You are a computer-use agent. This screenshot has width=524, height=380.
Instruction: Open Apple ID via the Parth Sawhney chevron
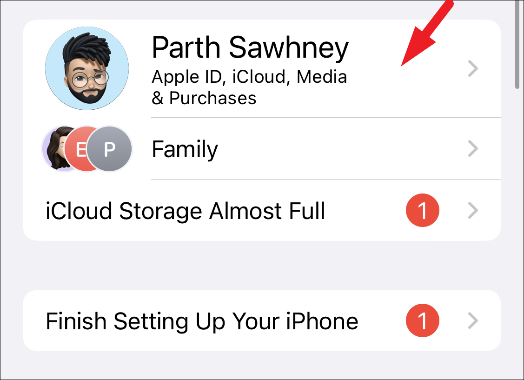pyautogui.click(x=473, y=68)
